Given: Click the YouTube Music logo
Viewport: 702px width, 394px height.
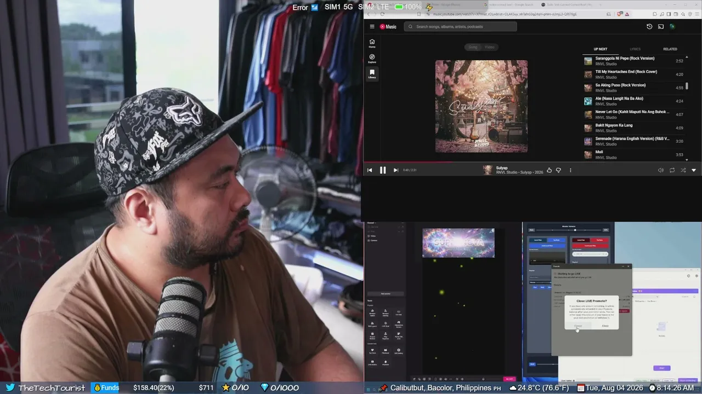Looking at the screenshot, I should tap(388, 26).
